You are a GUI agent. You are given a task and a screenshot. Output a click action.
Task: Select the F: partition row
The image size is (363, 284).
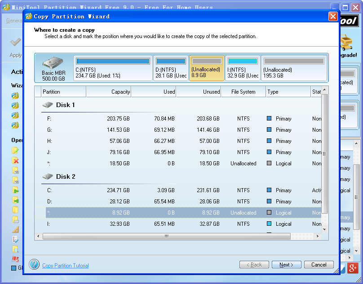pyautogui.click(x=178, y=119)
